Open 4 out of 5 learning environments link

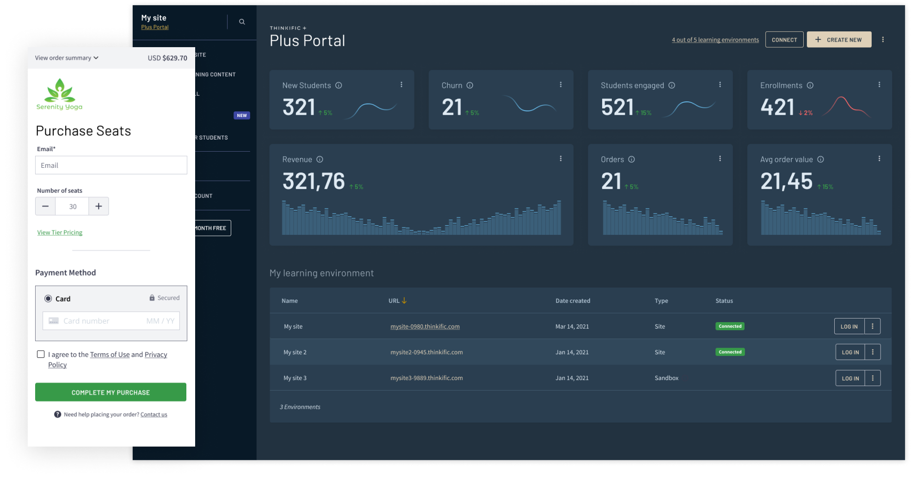point(715,40)
